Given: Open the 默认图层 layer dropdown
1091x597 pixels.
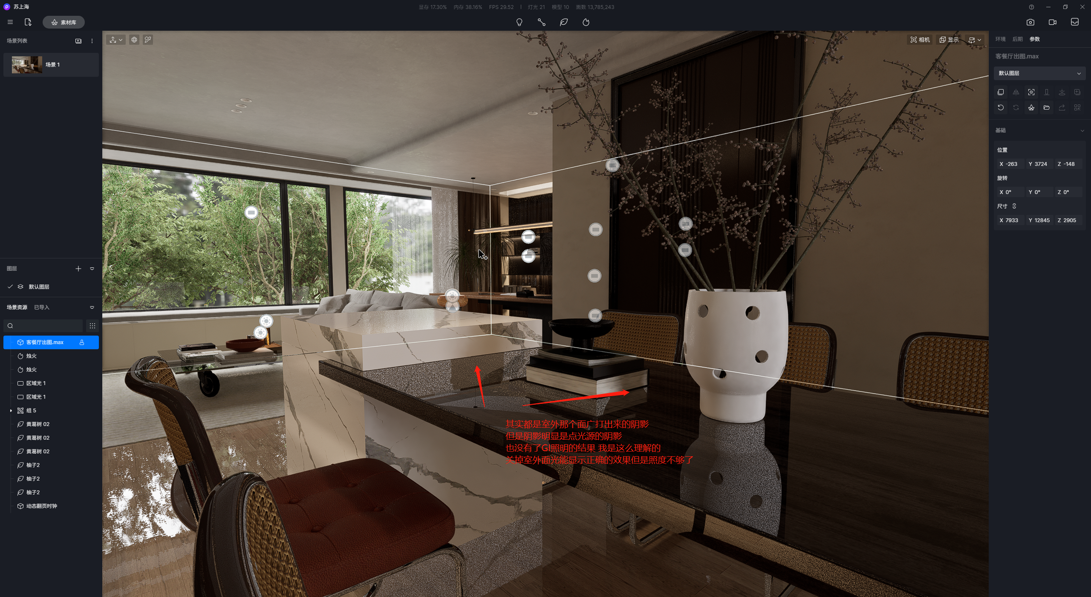Looking at the screenshot, I should click(1039, 73).
